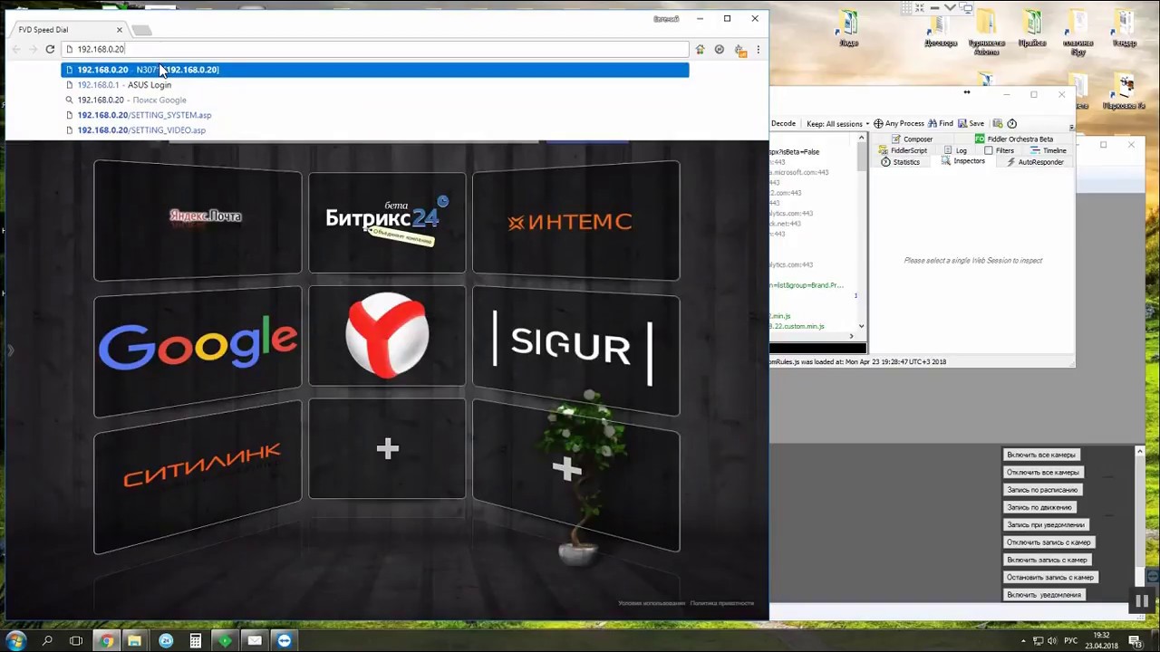Click the home extension icon in Chrome toolbar
The image size is (1160, 652).
[x=700, y=50]
